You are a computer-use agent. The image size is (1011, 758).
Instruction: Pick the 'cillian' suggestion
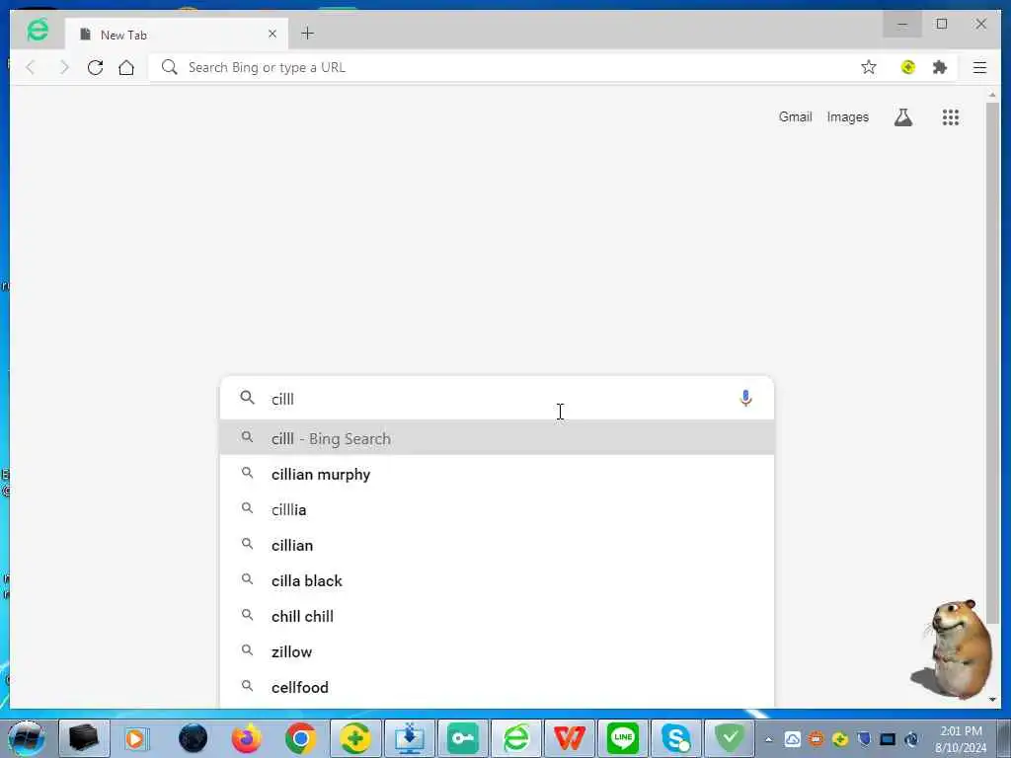pos(497,545)
